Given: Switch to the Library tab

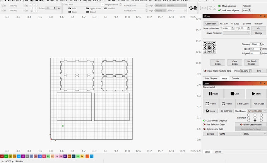Looking at the screenshot, I should [218, 152].
